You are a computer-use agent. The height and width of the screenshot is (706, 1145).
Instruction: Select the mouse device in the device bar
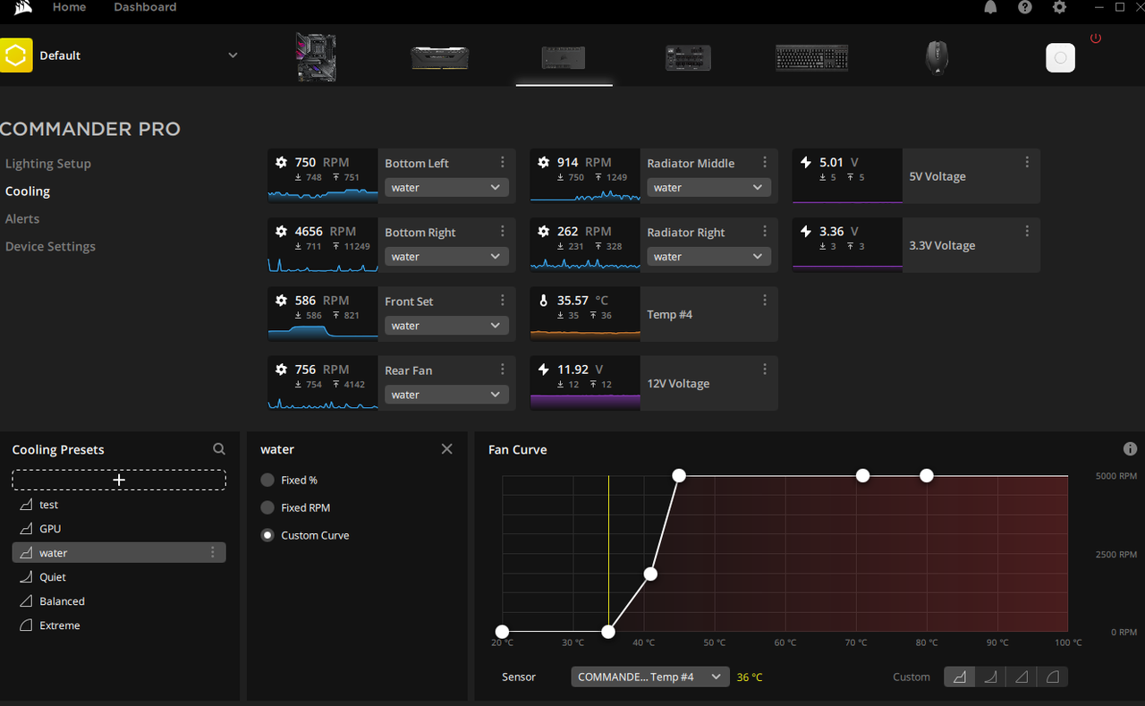pyautogui.click(x=936, y=57)
